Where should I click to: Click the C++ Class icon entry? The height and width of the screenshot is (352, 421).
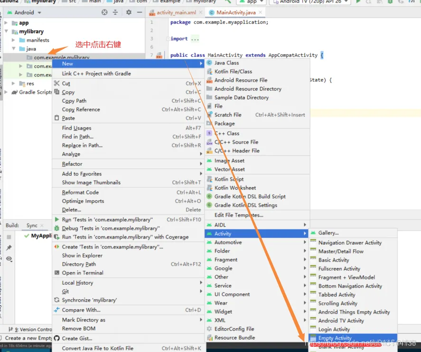(209, 133)
